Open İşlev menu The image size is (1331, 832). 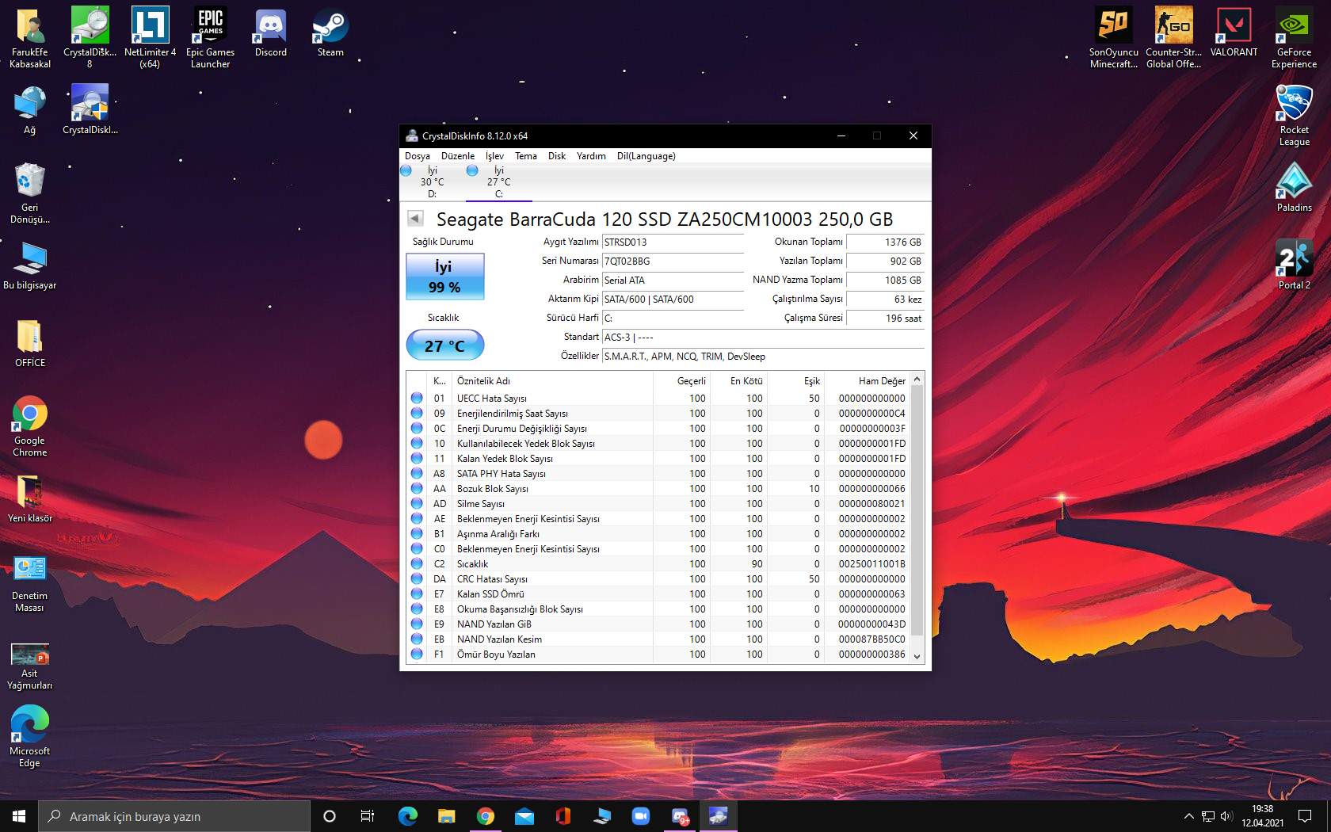pyautogui.click(x=494, y=156)
